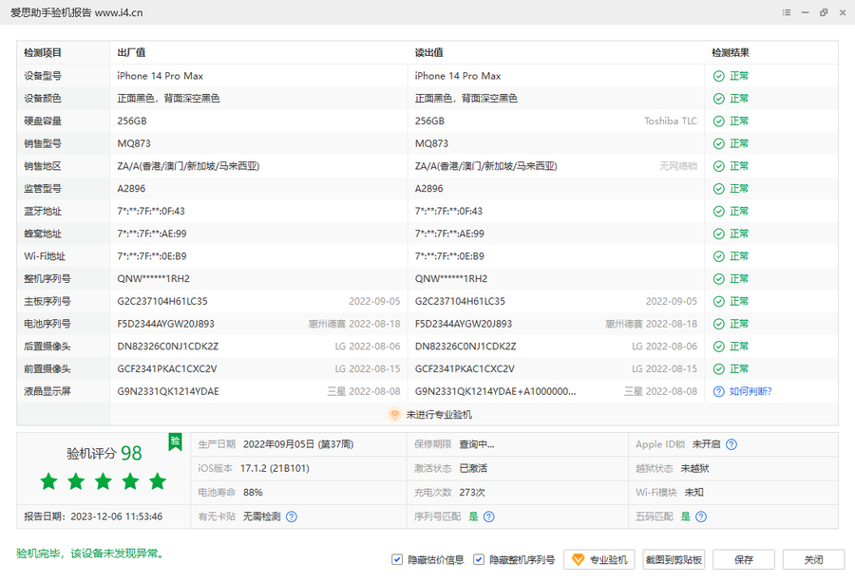Viewport: 855px width, 582px height.
Task: Click green check icon in 蜂窝地址 row
Action: [x=719, y=234]
